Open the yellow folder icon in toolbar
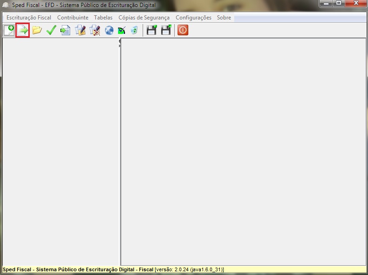 tap(37, 31)
